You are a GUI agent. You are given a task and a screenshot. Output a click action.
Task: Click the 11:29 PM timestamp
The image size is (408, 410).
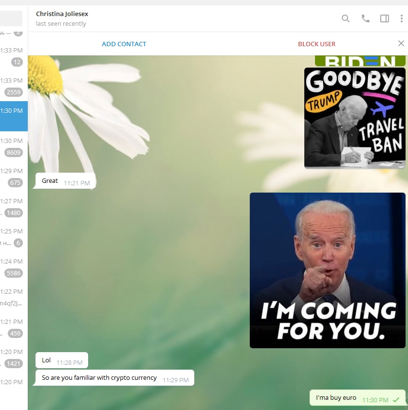[176, 380]
